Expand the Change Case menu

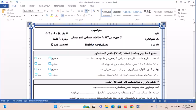[x=52, y=11]
